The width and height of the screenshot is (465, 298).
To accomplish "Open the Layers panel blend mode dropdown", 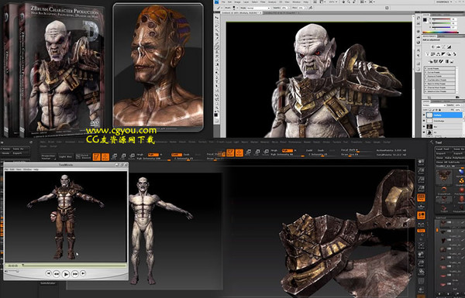I will 434,105.
